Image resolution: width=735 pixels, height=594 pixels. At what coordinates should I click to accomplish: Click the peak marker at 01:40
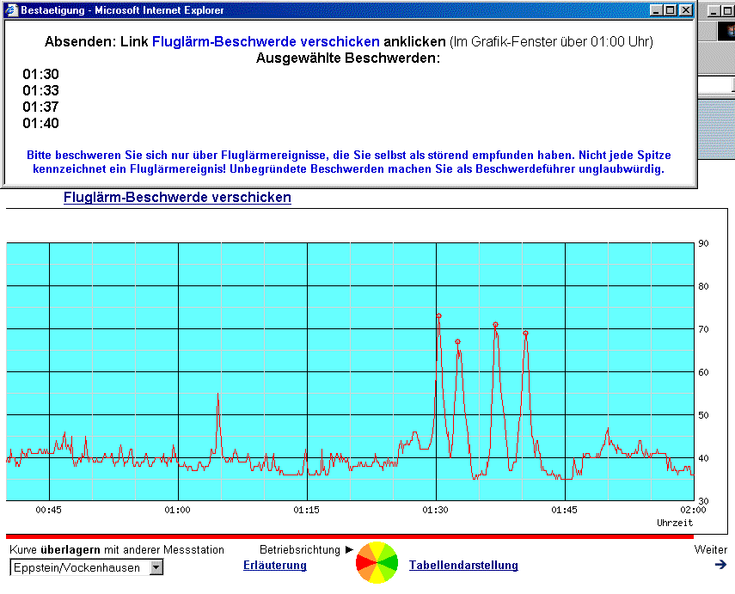pyautogui.click(x=525, y=334)
